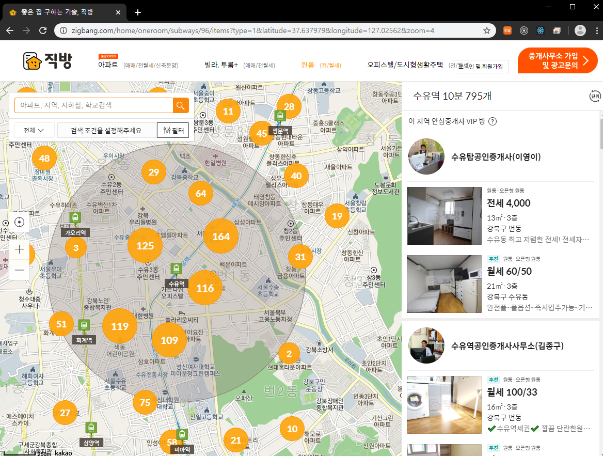This screenshot has width=603, height=456.
Task: Select the 좋은 집 구하는 기술, 직방 tab
Action: pos(65,12)
